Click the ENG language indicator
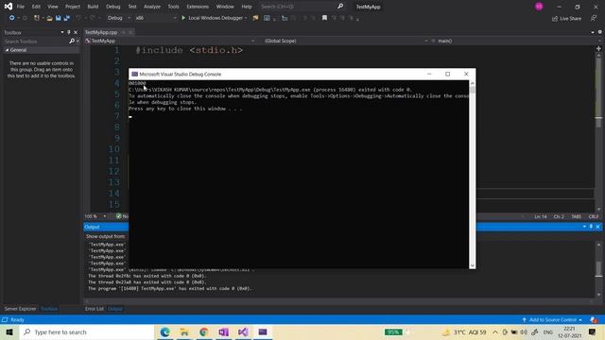This screenshot has width=605, height=340. [548, 331]
